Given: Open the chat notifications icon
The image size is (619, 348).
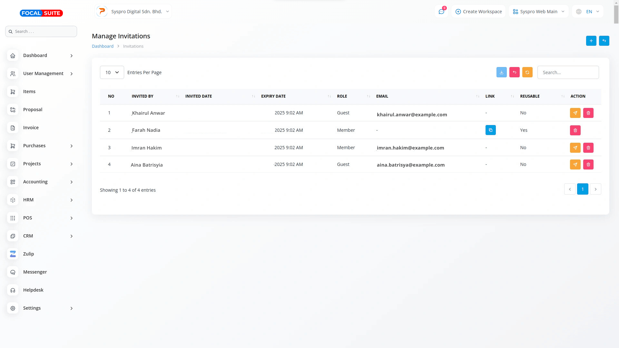Looking at the screenshot, I should pos(441,12).
